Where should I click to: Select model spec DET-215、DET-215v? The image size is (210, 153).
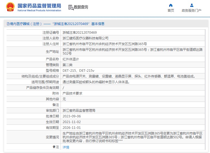[x=79, y=71]
